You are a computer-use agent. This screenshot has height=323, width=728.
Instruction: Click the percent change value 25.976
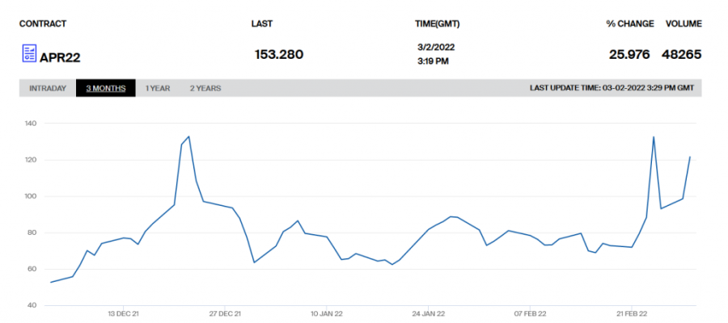(x=631, y=55)
